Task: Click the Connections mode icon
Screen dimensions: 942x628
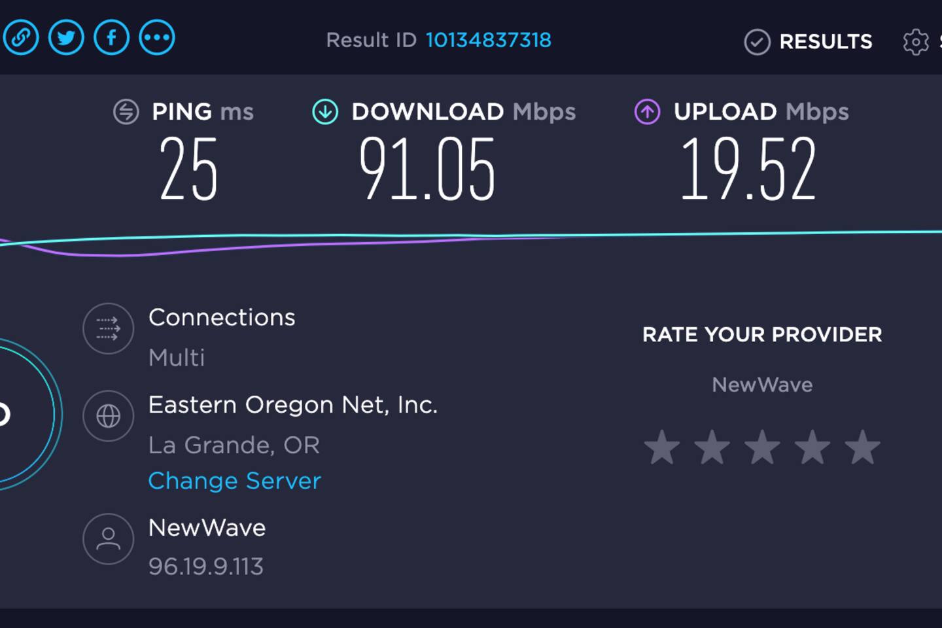Action: click(x=108, y=328)
